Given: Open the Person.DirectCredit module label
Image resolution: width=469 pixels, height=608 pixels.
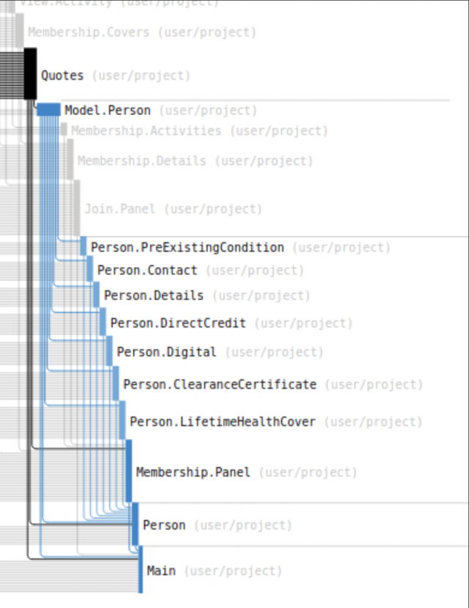Looking at the screenshot, I should [x=177, y=323].
